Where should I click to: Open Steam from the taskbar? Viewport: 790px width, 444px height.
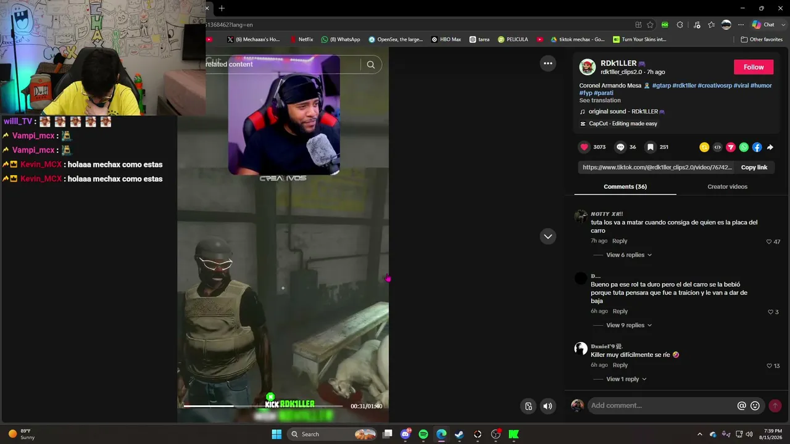coord(459,434)
